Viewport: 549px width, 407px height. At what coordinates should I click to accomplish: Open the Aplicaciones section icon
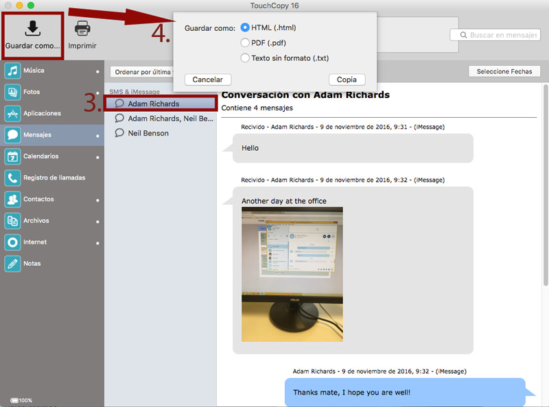[12, 113]
